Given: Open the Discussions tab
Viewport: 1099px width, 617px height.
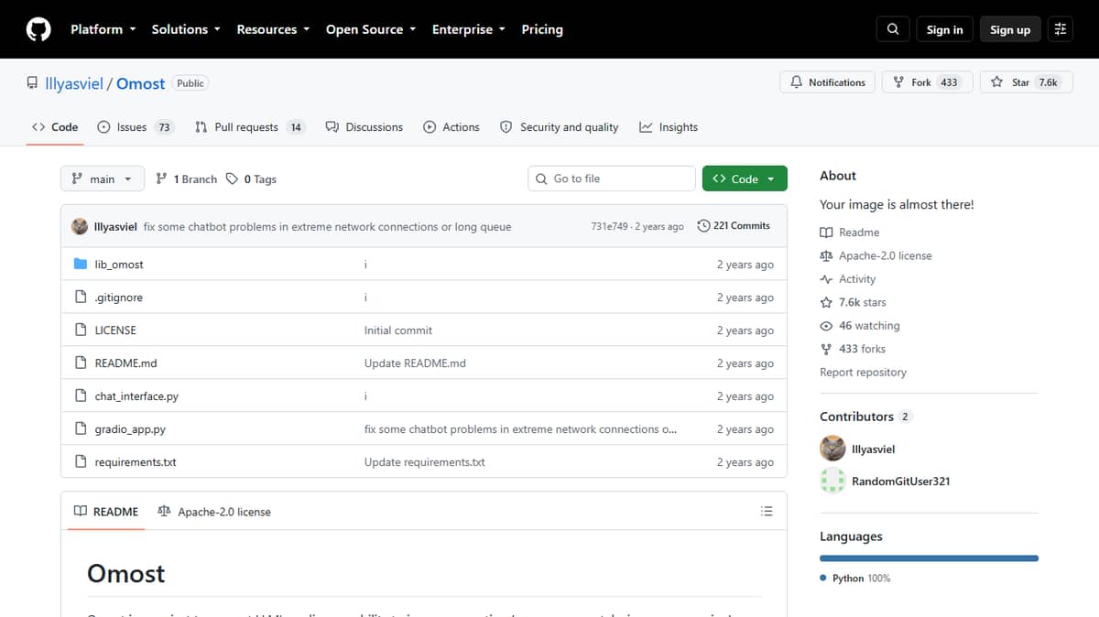Looking at the screenshot, I should pyautogui.click(x=364, y=127).
